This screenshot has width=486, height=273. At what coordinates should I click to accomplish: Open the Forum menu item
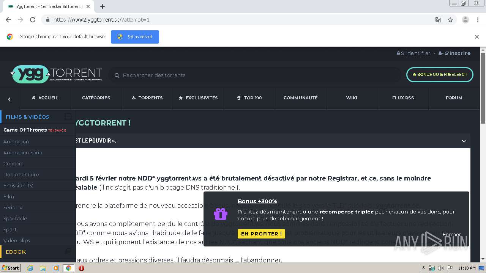click(x=454, y=98)
